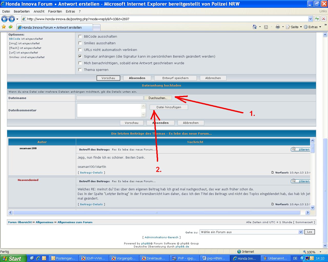
Task: Click the browser Forward arrow button
Action: pos(12,19)
